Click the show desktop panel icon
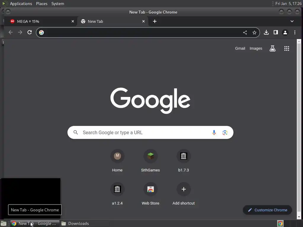Image resolution: width=303 pixels, height=227 pixels. pyautogui.click(x=4, y=223)
